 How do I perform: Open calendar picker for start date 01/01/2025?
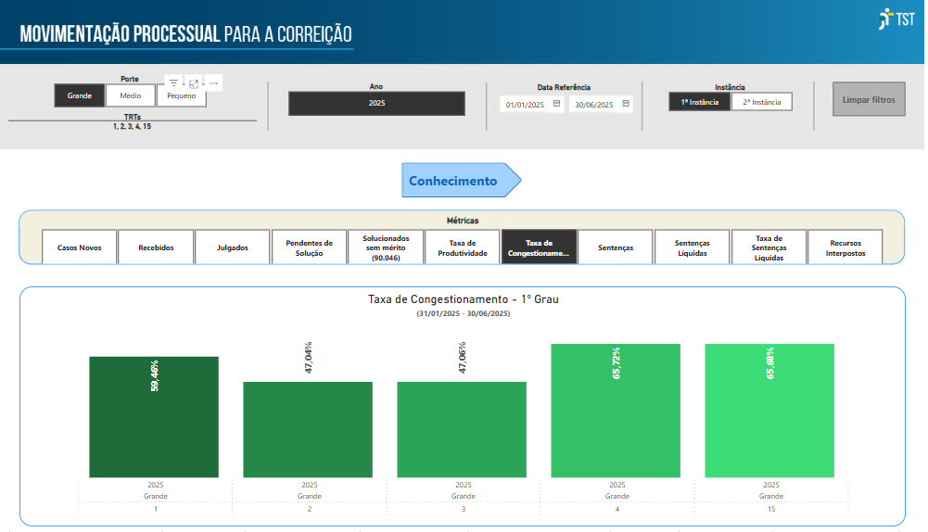557,105
